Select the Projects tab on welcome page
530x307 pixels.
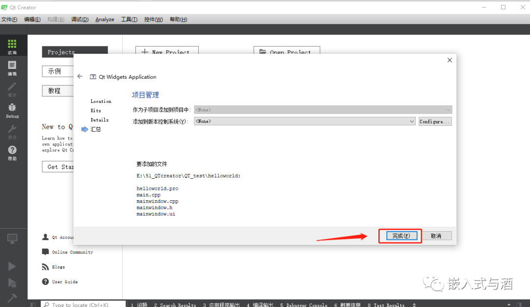pos(75,51)
